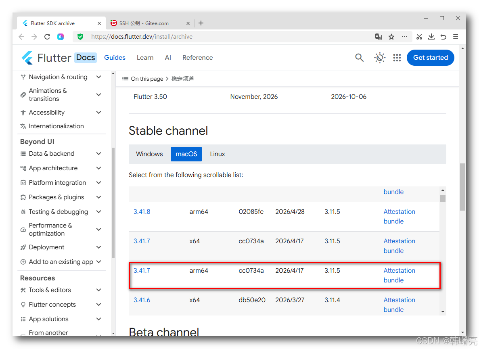479x349 pixels.
Task: Expand the Deployment chevron
Action: tap(99, 247)
